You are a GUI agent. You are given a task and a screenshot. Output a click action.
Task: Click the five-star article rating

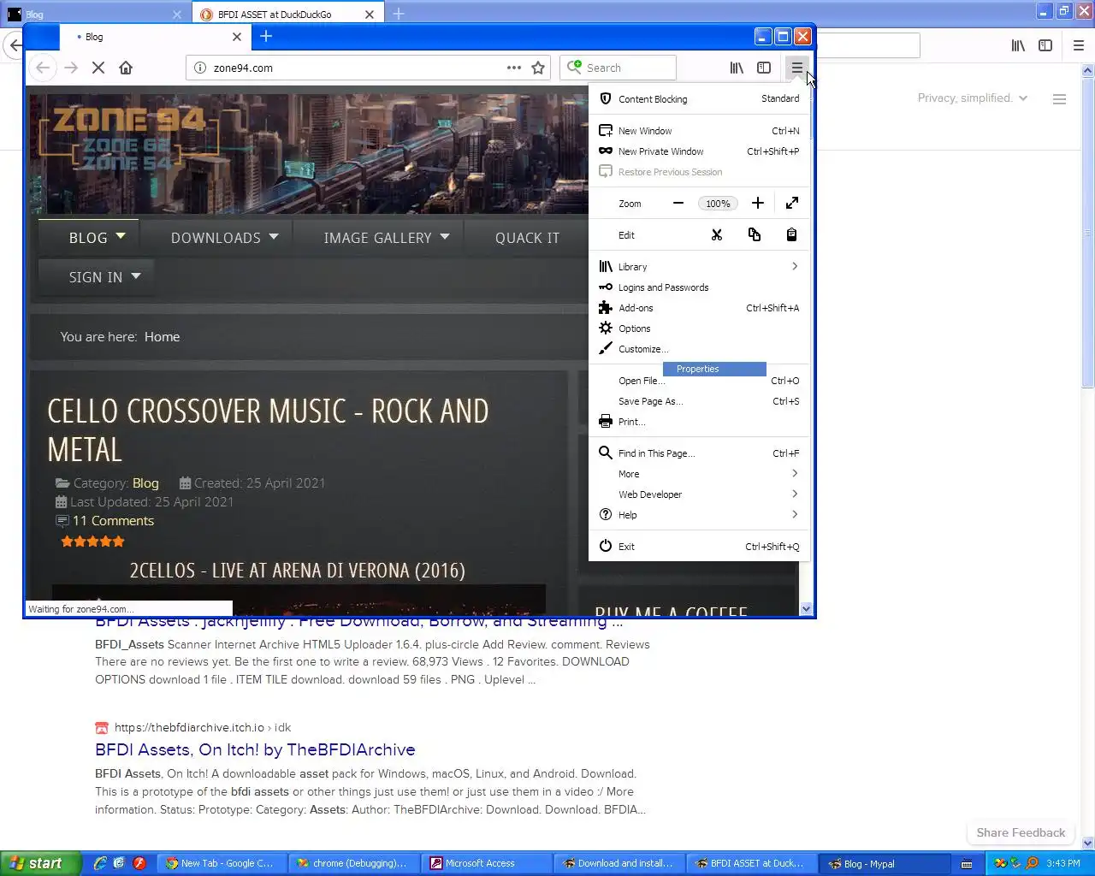(x=92, y=542)
